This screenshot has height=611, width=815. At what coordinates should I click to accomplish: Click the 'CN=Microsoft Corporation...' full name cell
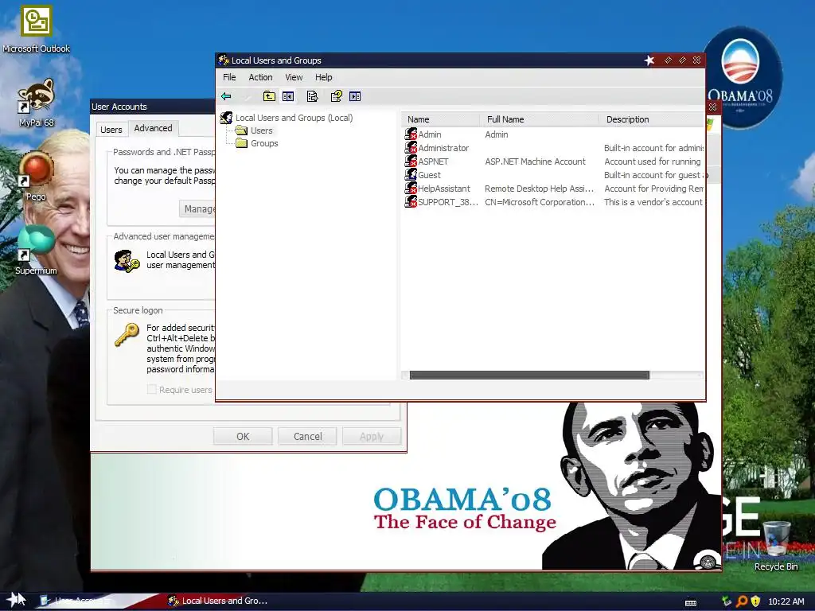pyautogui.click(x=540, y=202)
